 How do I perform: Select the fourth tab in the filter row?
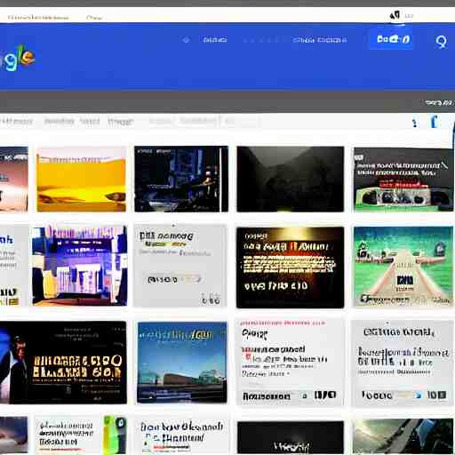pos(120,122)
